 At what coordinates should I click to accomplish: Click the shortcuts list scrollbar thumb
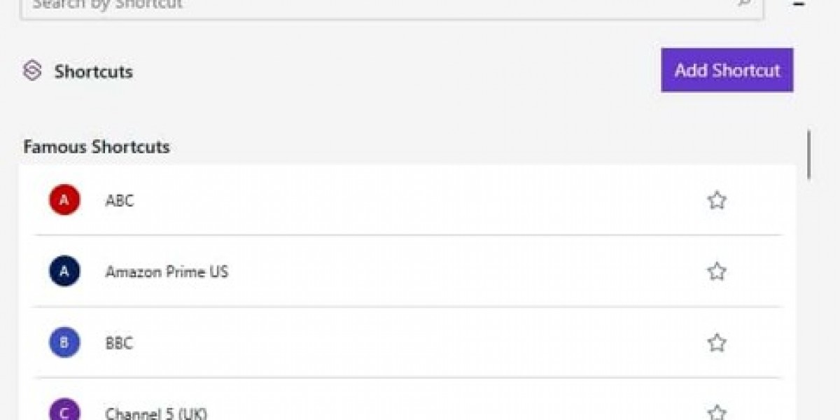tap(809, 154)
